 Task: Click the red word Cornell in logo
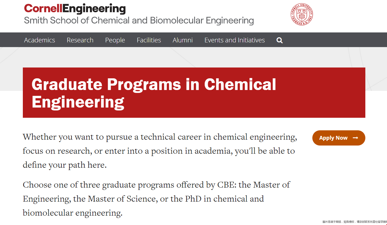point(43,8)
